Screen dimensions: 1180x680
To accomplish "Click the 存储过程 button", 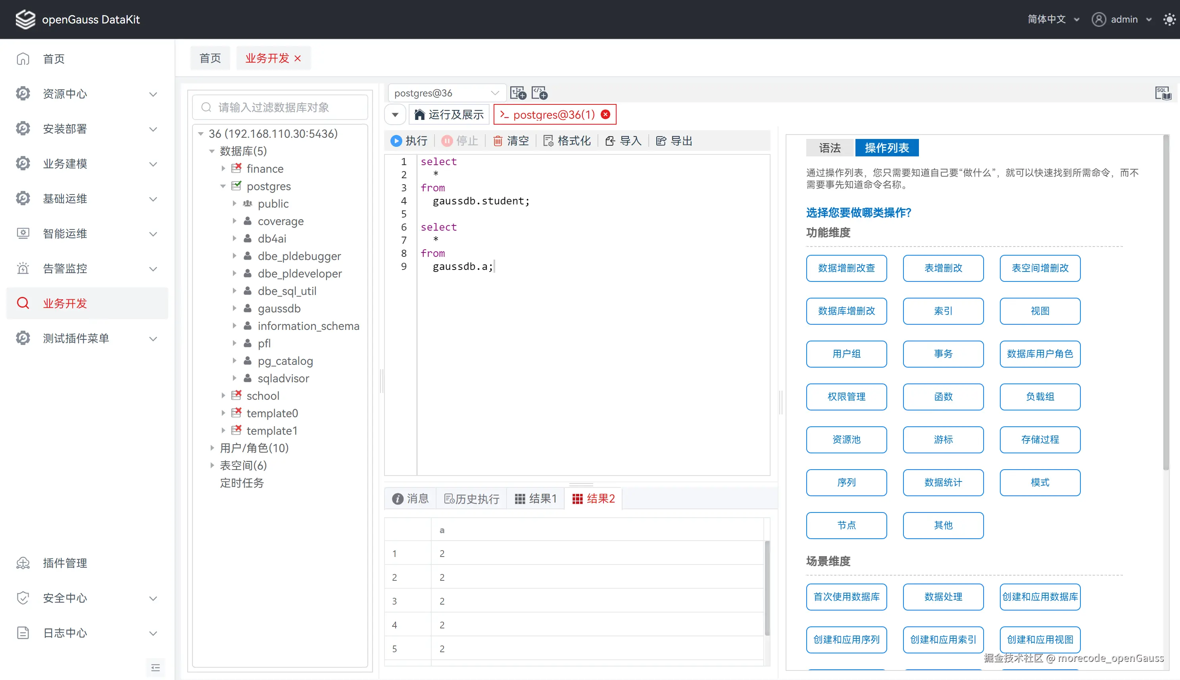I will click(1040, 439).
